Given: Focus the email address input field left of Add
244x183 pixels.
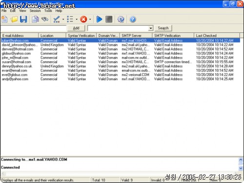Looking at the screenshot, I should pos(34,28).
